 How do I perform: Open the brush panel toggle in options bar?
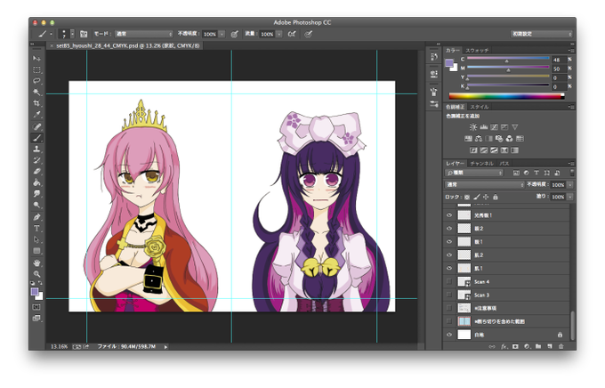[x=84, y=34]
